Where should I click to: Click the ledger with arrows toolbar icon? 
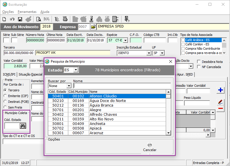click(115, 19)
